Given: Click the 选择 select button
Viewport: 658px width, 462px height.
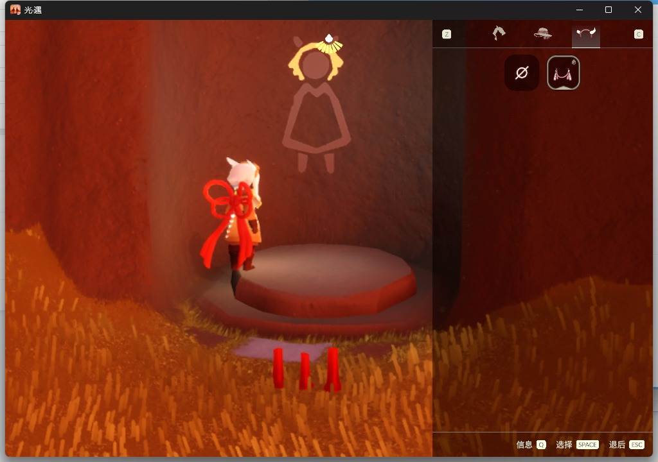Looking at the screenshot, I should pyautogui.click(x=564, y=445).
